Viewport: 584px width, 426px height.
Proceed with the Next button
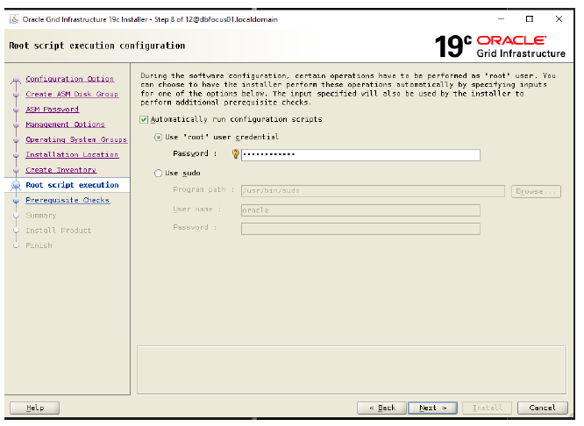pos(433,408)
